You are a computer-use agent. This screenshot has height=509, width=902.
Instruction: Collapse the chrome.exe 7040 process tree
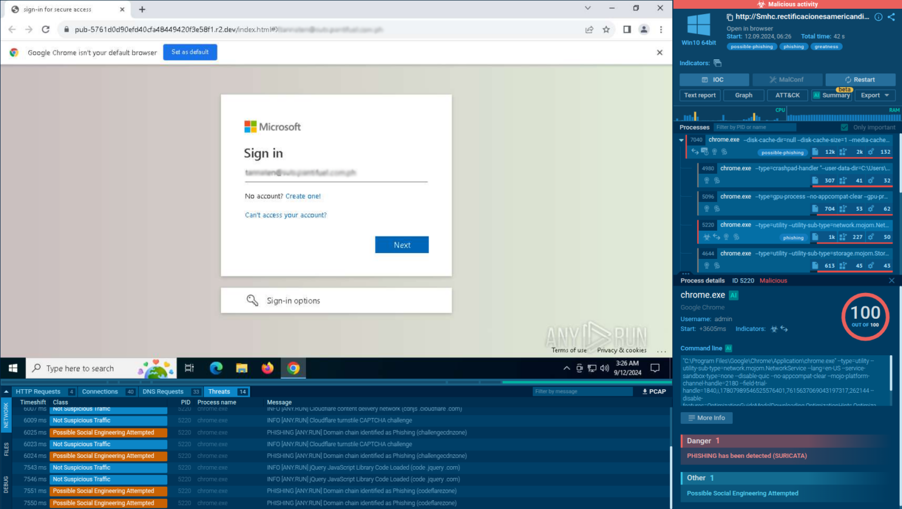pyautogui.click(x=681, y=140)
